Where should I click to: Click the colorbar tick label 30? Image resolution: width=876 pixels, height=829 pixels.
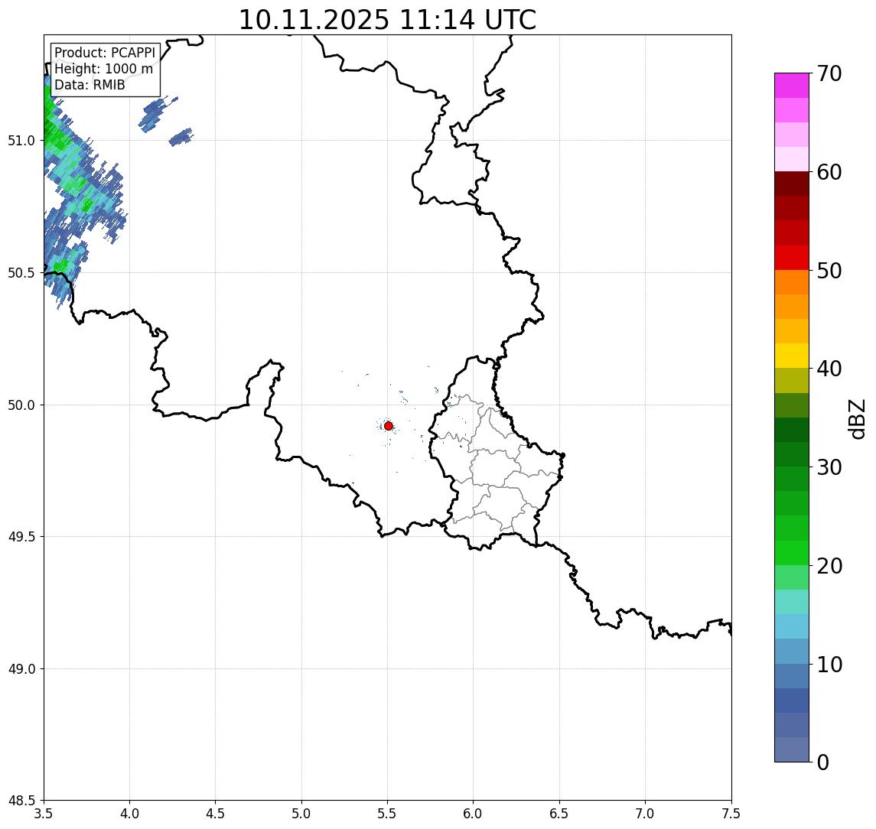(x=829, y=467)
